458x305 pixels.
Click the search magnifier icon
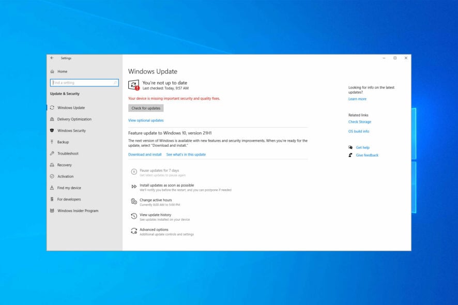[115, 83]
